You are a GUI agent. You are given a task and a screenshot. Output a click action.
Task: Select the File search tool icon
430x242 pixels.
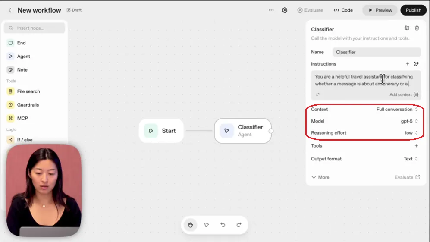click(x=10, y=91)
